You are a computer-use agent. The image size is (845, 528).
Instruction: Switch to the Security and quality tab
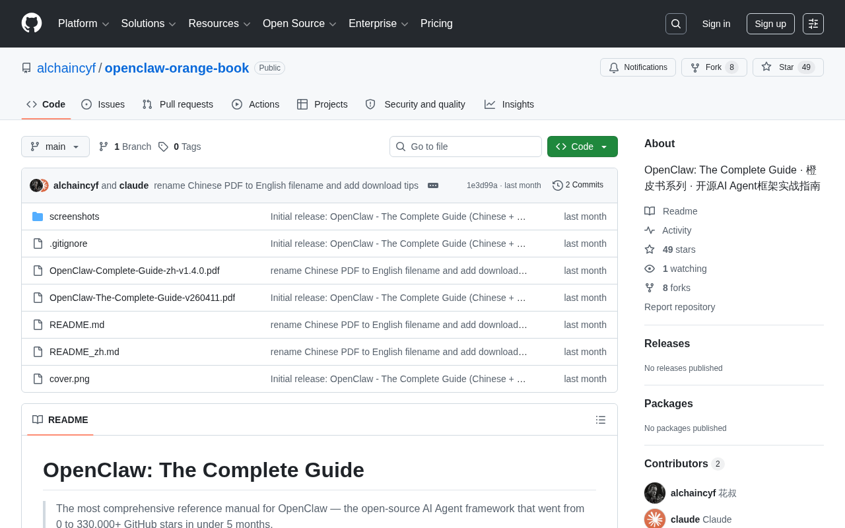[415, 104]
